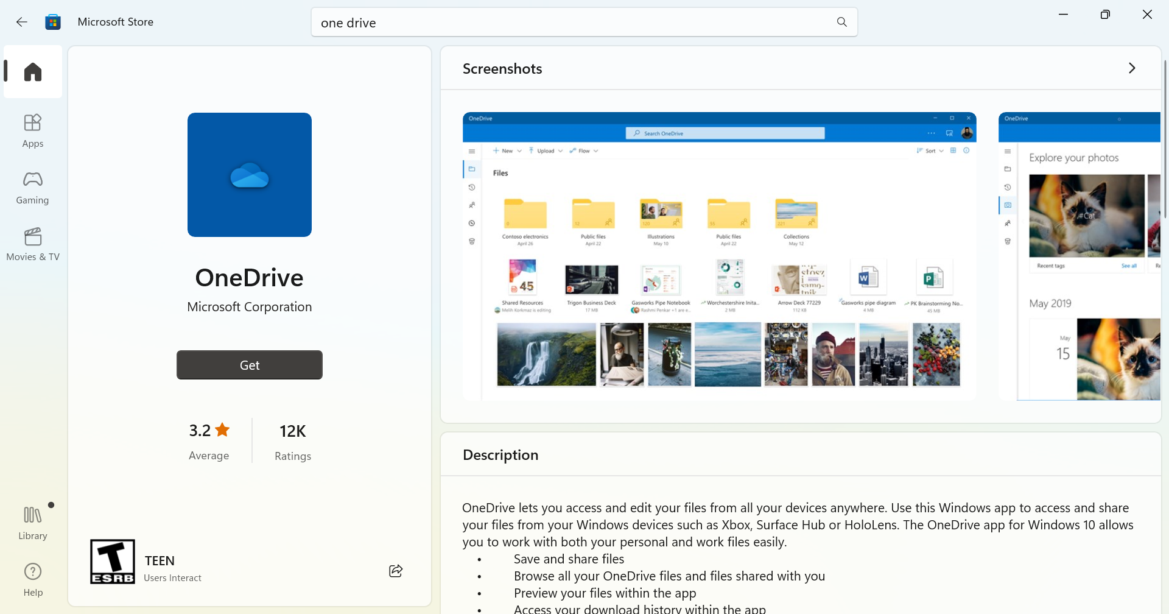This screenshot has width=1169, height=614.
Task: Open the Explore your photos screenshot
Action: tap(1079, 256)
